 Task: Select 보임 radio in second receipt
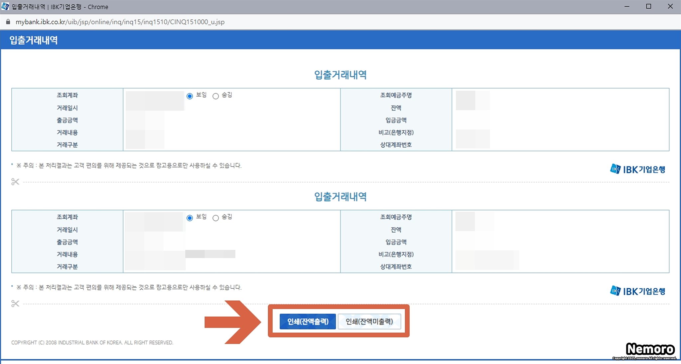click(x=190, y=218)
